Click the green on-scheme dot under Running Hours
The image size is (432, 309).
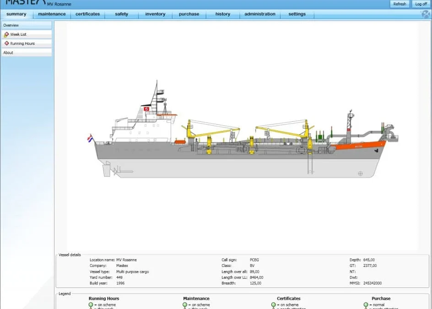[x=91, y=305]
